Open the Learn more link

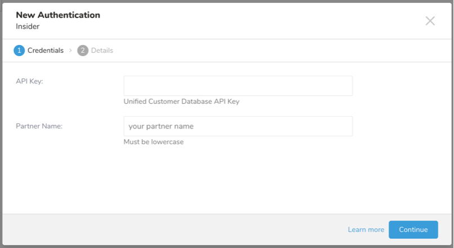coord(366,229)
